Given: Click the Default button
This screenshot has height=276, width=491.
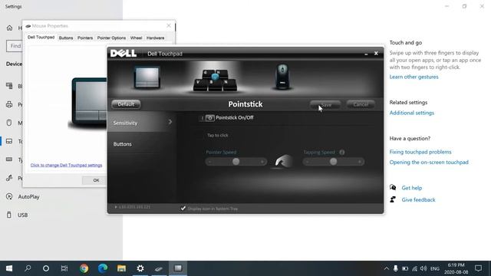Looking at the screenshot, I should [126, 104].
